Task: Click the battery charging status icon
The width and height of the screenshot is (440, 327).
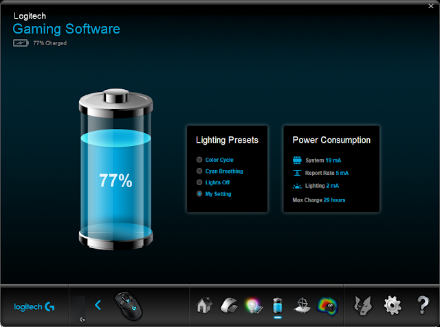Action: [21, 43]
